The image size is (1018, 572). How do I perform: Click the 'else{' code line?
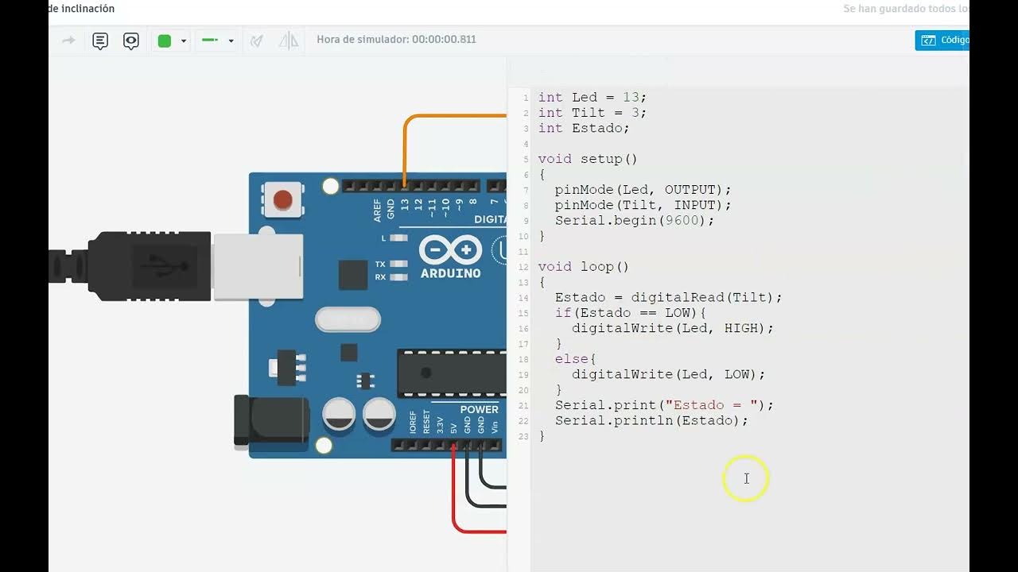[576, 359]
